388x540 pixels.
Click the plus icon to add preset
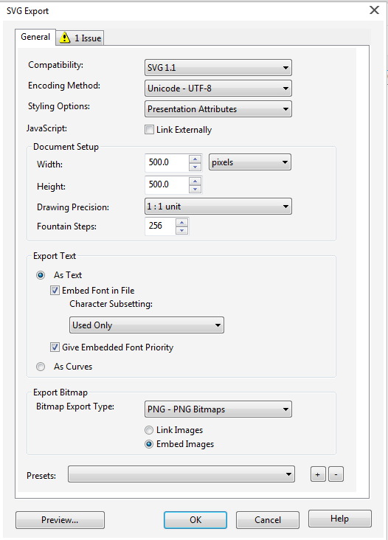click(x=318, y=474)
